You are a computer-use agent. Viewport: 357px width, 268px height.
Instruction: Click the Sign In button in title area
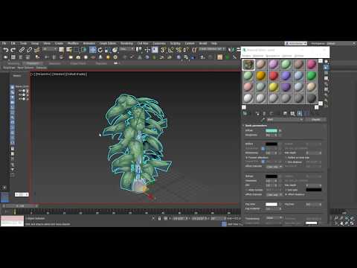pos(296,43)
